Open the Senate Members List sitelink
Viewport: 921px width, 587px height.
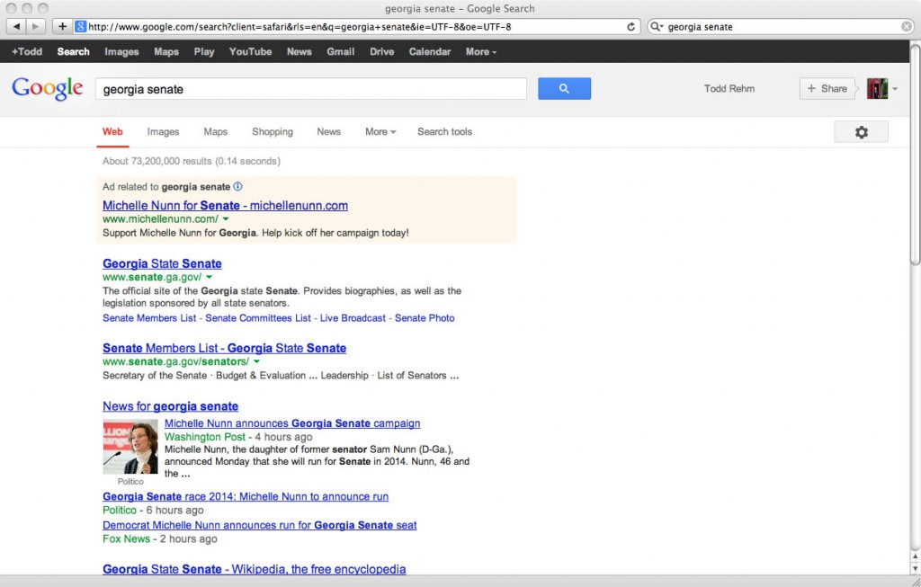(149, 318)
